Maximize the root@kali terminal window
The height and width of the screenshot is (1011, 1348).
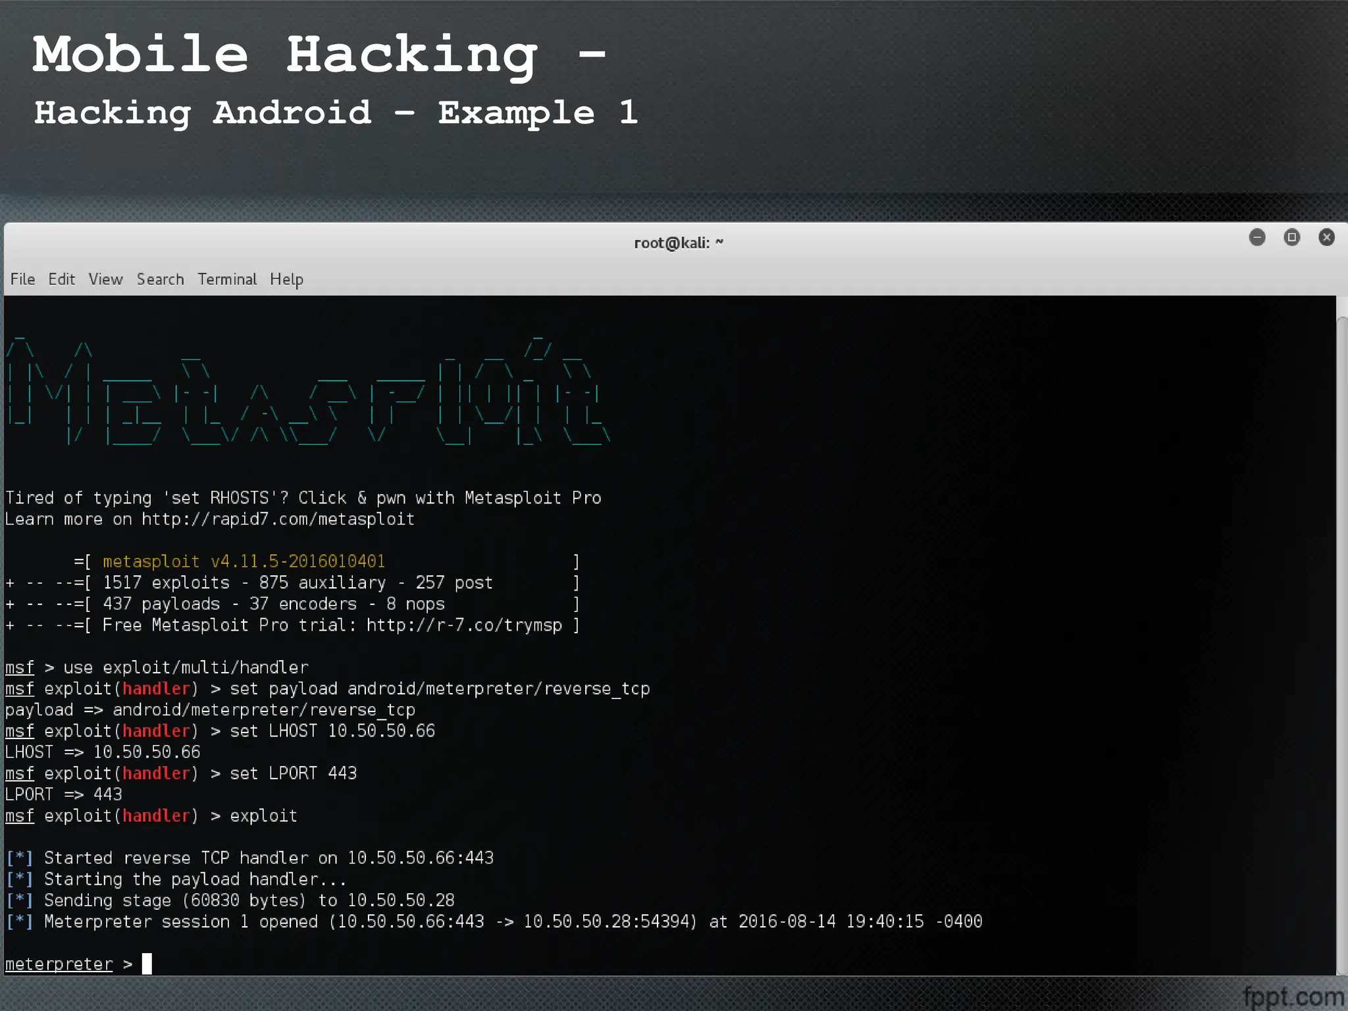coord(1292,237)
